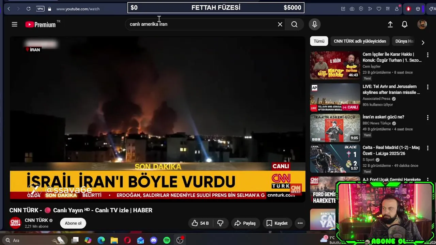Bookmark page with heart icon
Screen dimensions: 436x245
(379, 9)
